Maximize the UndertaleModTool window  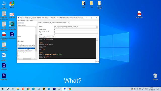pos(92,18)
